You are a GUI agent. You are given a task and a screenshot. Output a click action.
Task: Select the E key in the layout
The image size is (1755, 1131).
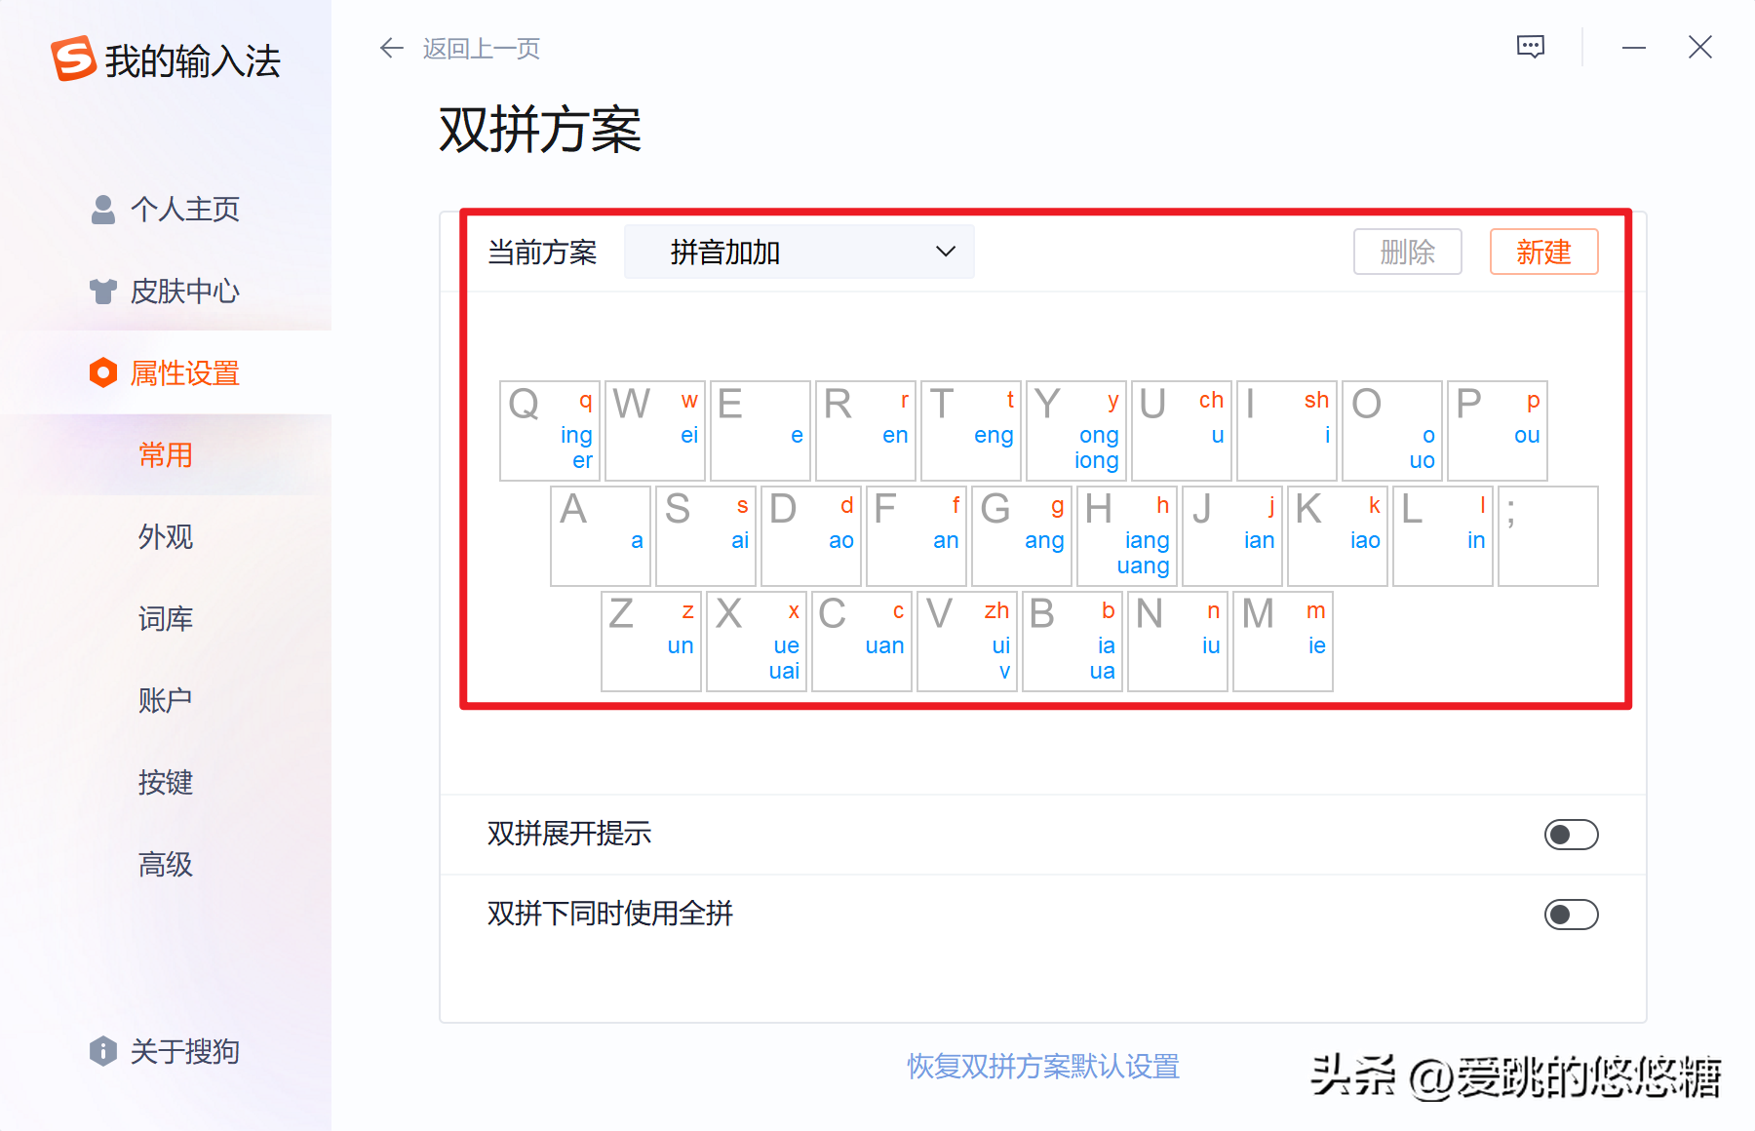(x=760, y=431)
